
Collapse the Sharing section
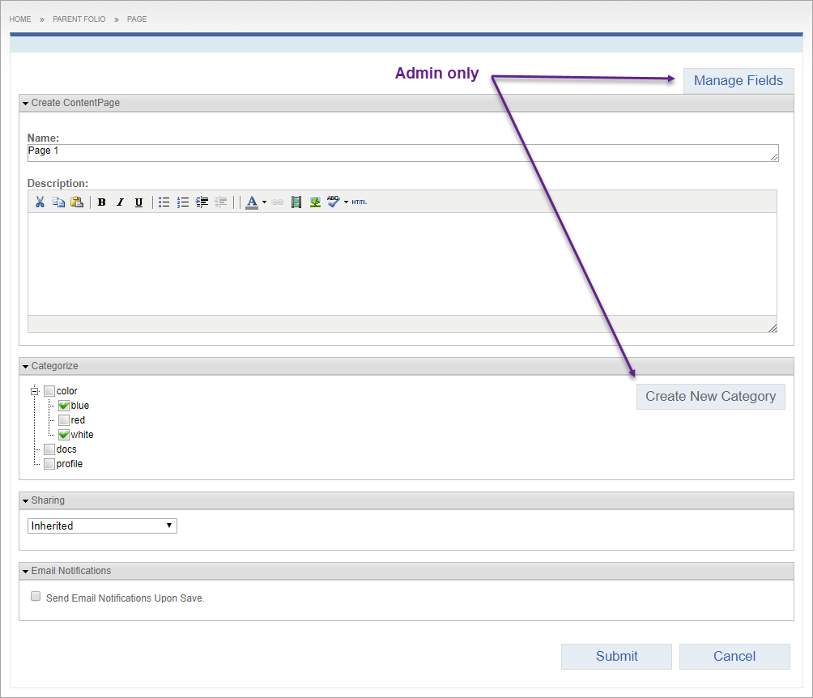(25, 500)
